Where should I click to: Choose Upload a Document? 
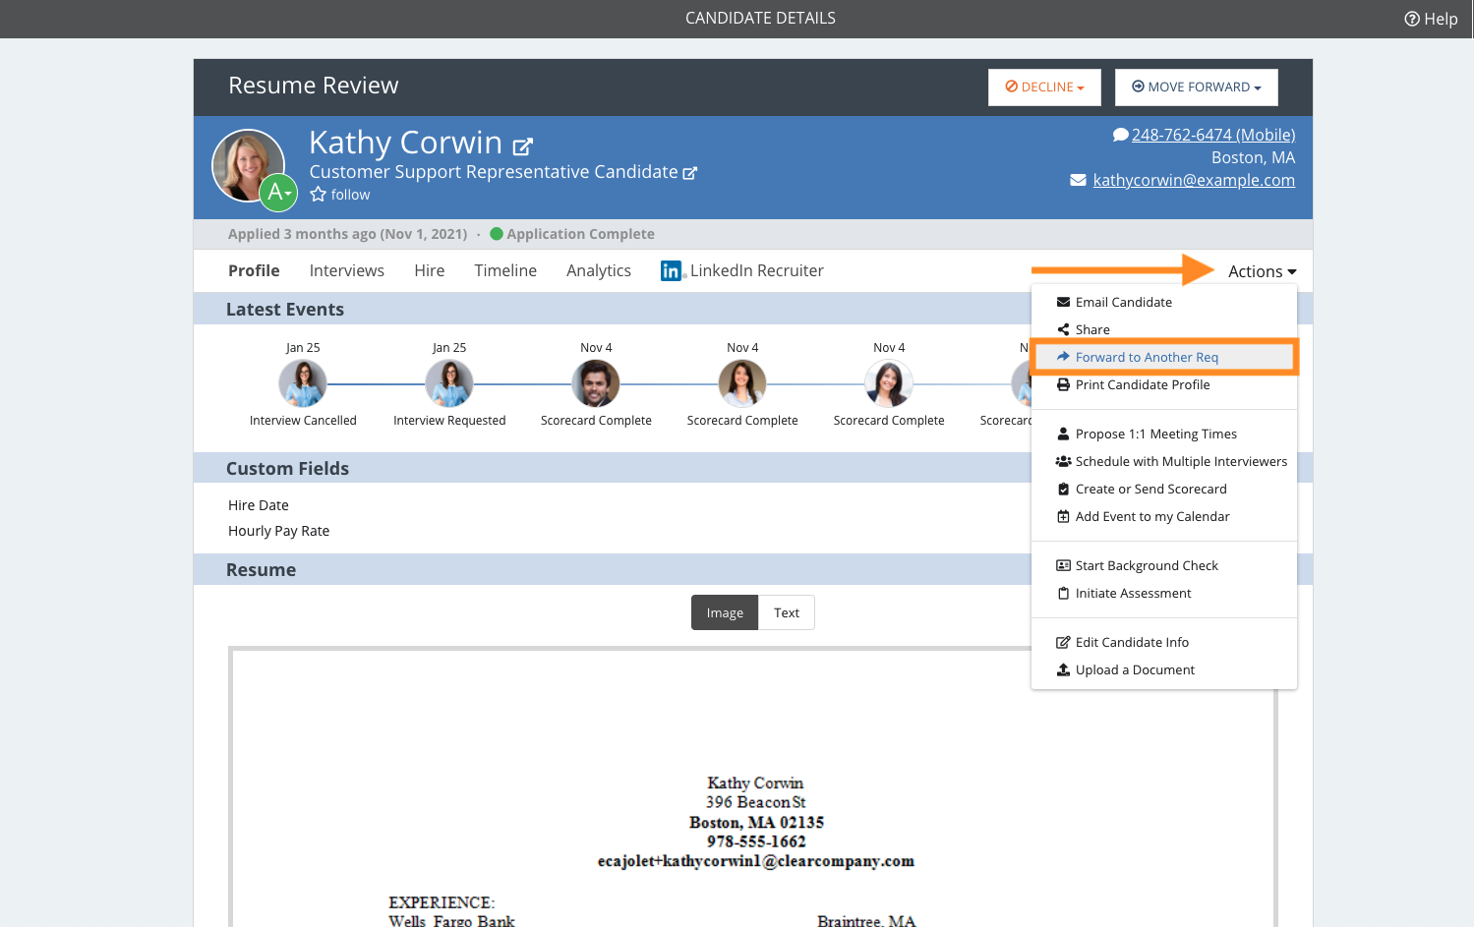coord(1164,669)
